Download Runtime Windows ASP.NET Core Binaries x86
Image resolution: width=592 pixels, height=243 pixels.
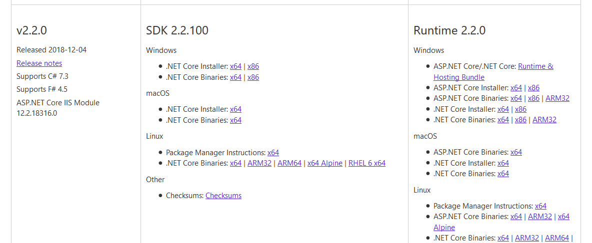534,98
